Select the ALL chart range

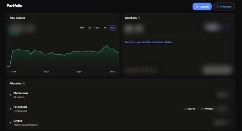point(112,28)
